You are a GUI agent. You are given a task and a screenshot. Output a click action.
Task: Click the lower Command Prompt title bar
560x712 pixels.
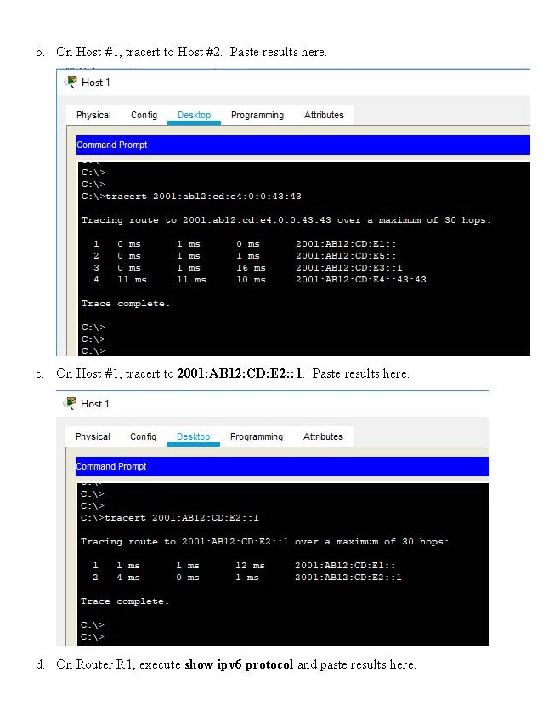(x=282, y=466)
